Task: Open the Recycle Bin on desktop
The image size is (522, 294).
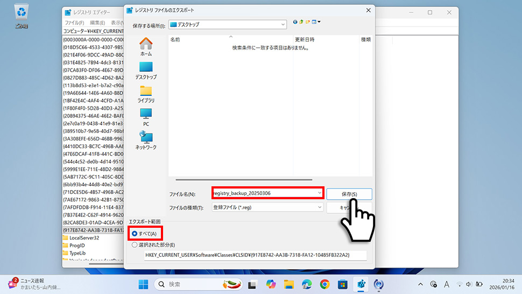Action: 22,16
